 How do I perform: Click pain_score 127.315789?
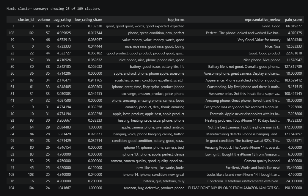pyautogui.click(x=293, y=67)
